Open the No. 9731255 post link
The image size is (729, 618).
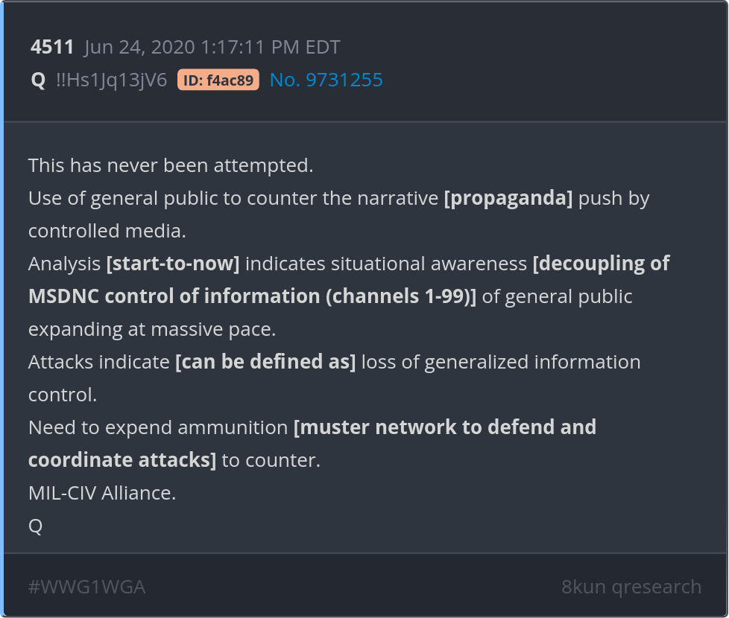click(326, 80)
